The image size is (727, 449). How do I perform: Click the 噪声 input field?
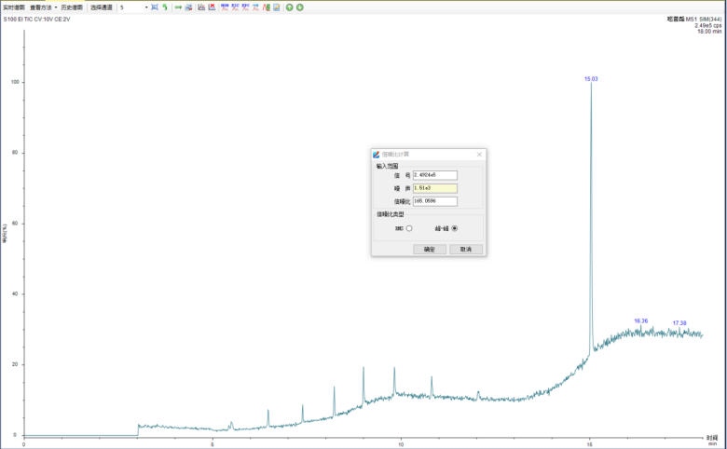[434, 187]
